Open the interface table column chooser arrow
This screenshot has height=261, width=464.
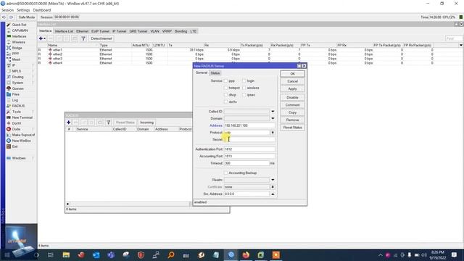461,45
